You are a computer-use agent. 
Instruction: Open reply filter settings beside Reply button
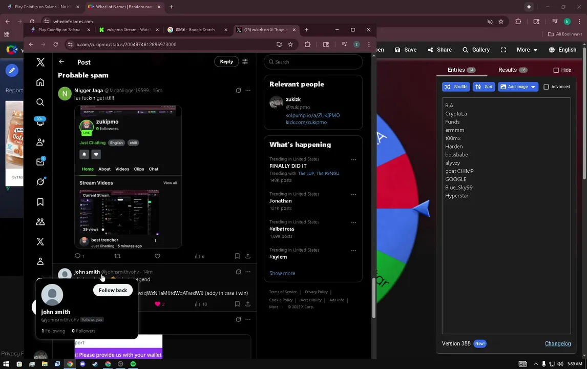245,61
